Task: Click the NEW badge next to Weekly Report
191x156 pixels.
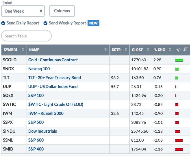Action: [93, 23]
